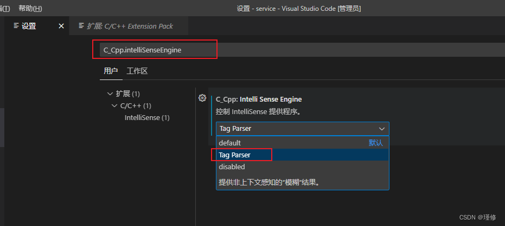Open the 扩展: C/C++ Extension Pack tab

pyautogui.click(x=129, y=26)
